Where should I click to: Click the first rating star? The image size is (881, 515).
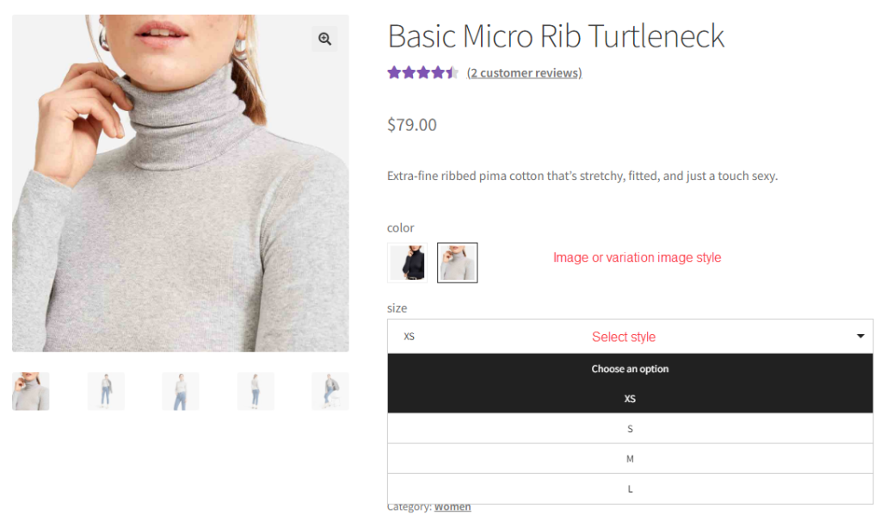point(393,72)
